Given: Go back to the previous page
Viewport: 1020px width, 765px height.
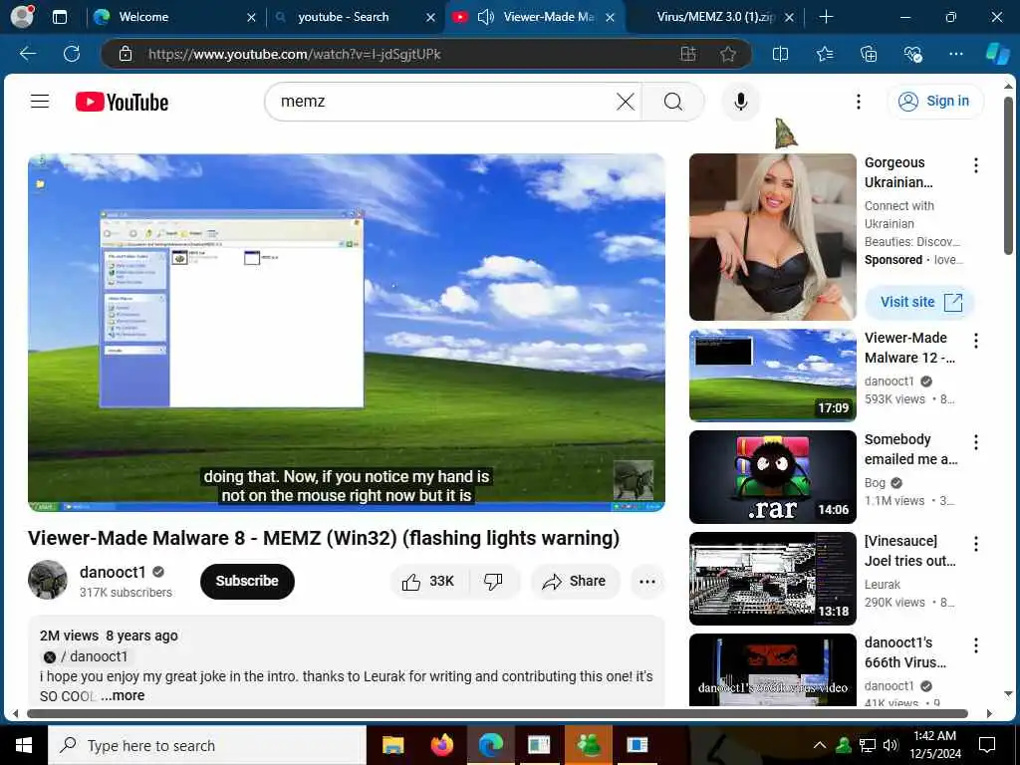Looking at the screenshot, I should [x=28, y=54].
